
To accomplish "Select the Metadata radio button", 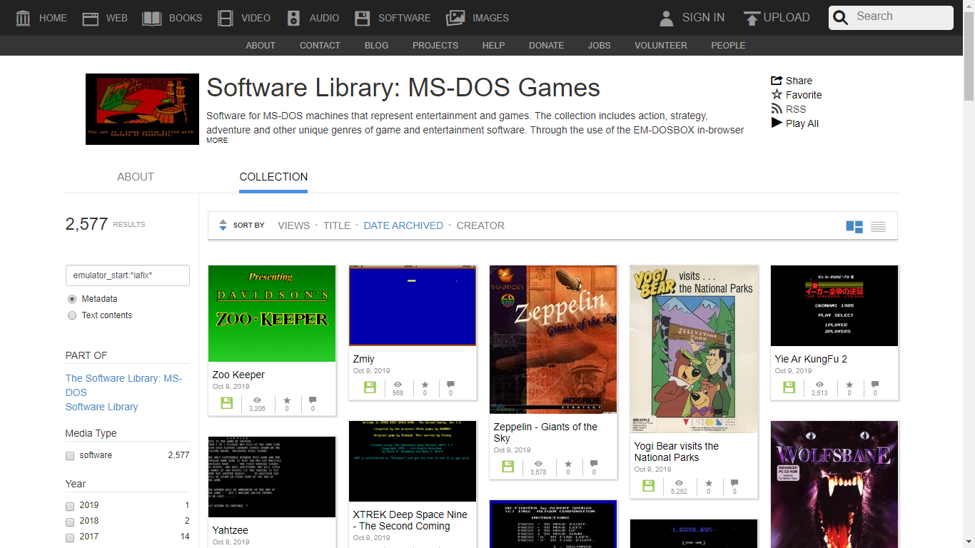I will (x=71, y=299).
